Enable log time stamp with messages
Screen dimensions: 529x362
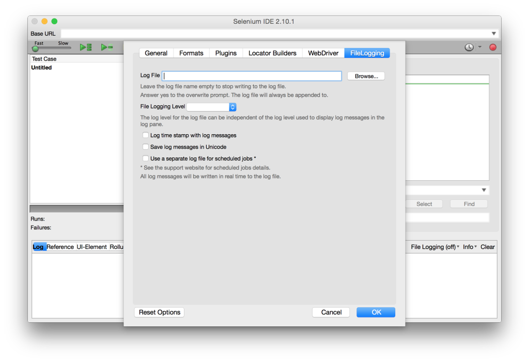(145, 135)
